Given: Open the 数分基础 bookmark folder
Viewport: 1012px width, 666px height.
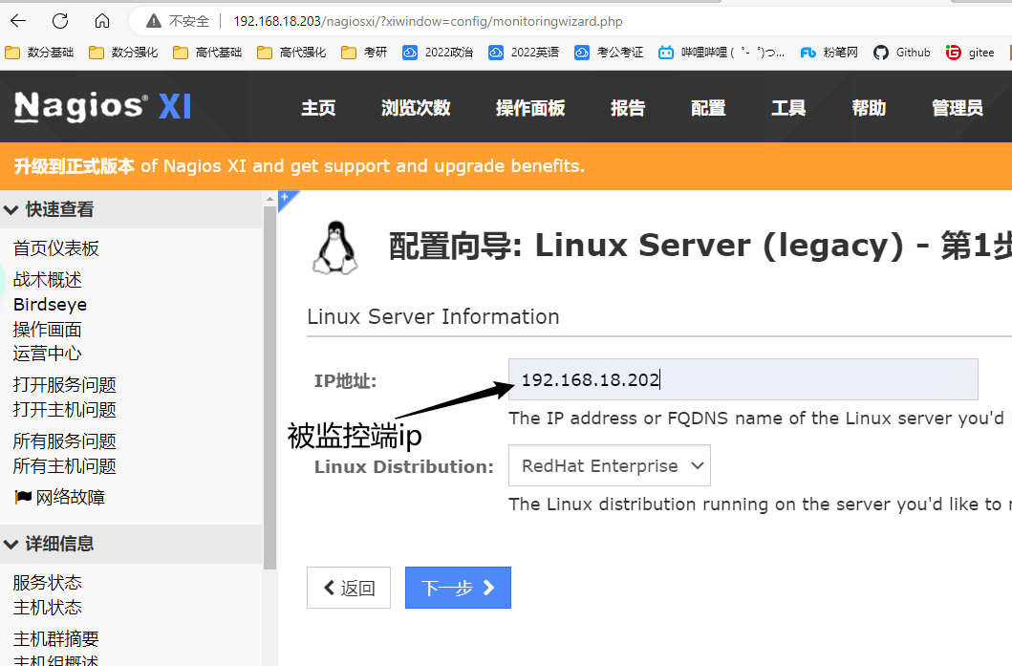Looking at the screenshot, I should pyautogui.click(x=39, y=53).
